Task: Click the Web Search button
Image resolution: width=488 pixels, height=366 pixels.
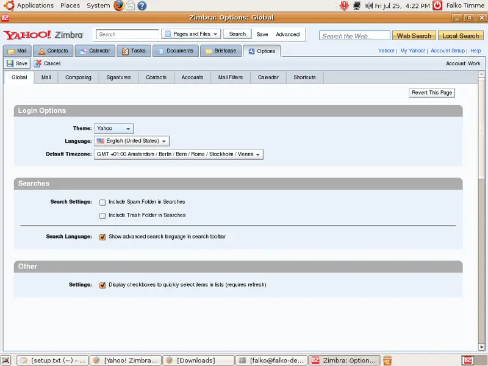Action: (x=414, y=36)
